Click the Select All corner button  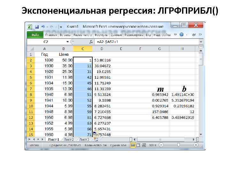31,49
